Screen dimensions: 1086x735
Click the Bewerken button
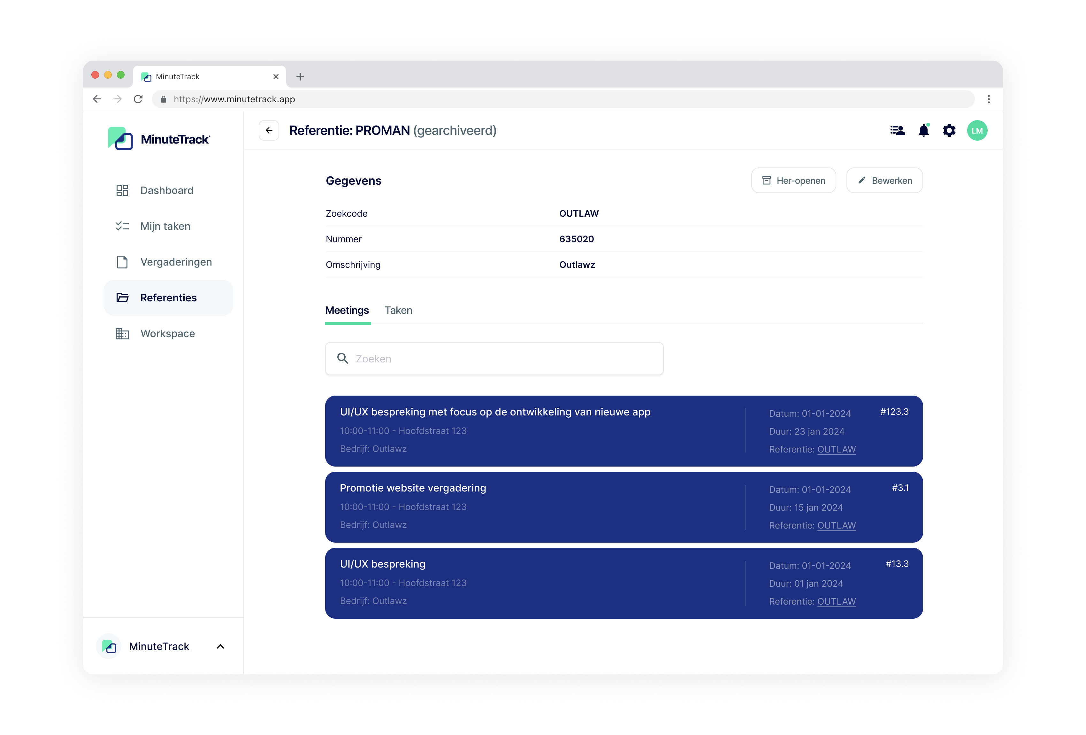tap(884, 181)
